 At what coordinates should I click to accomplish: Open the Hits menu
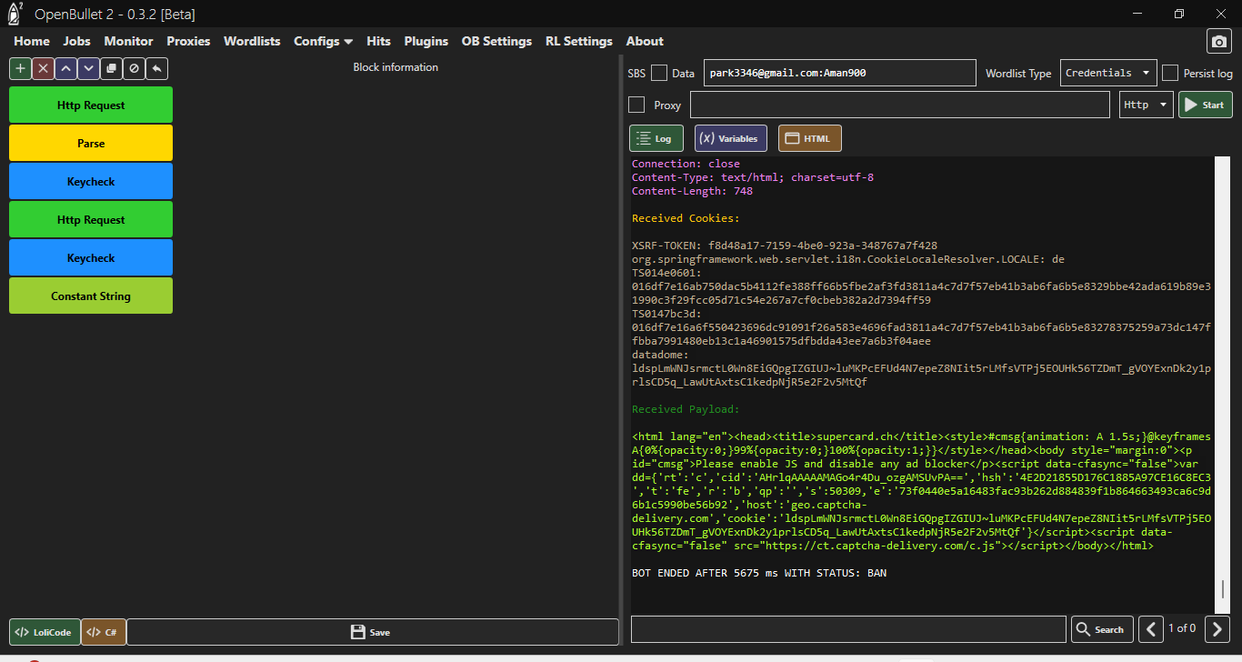point(378,41)
